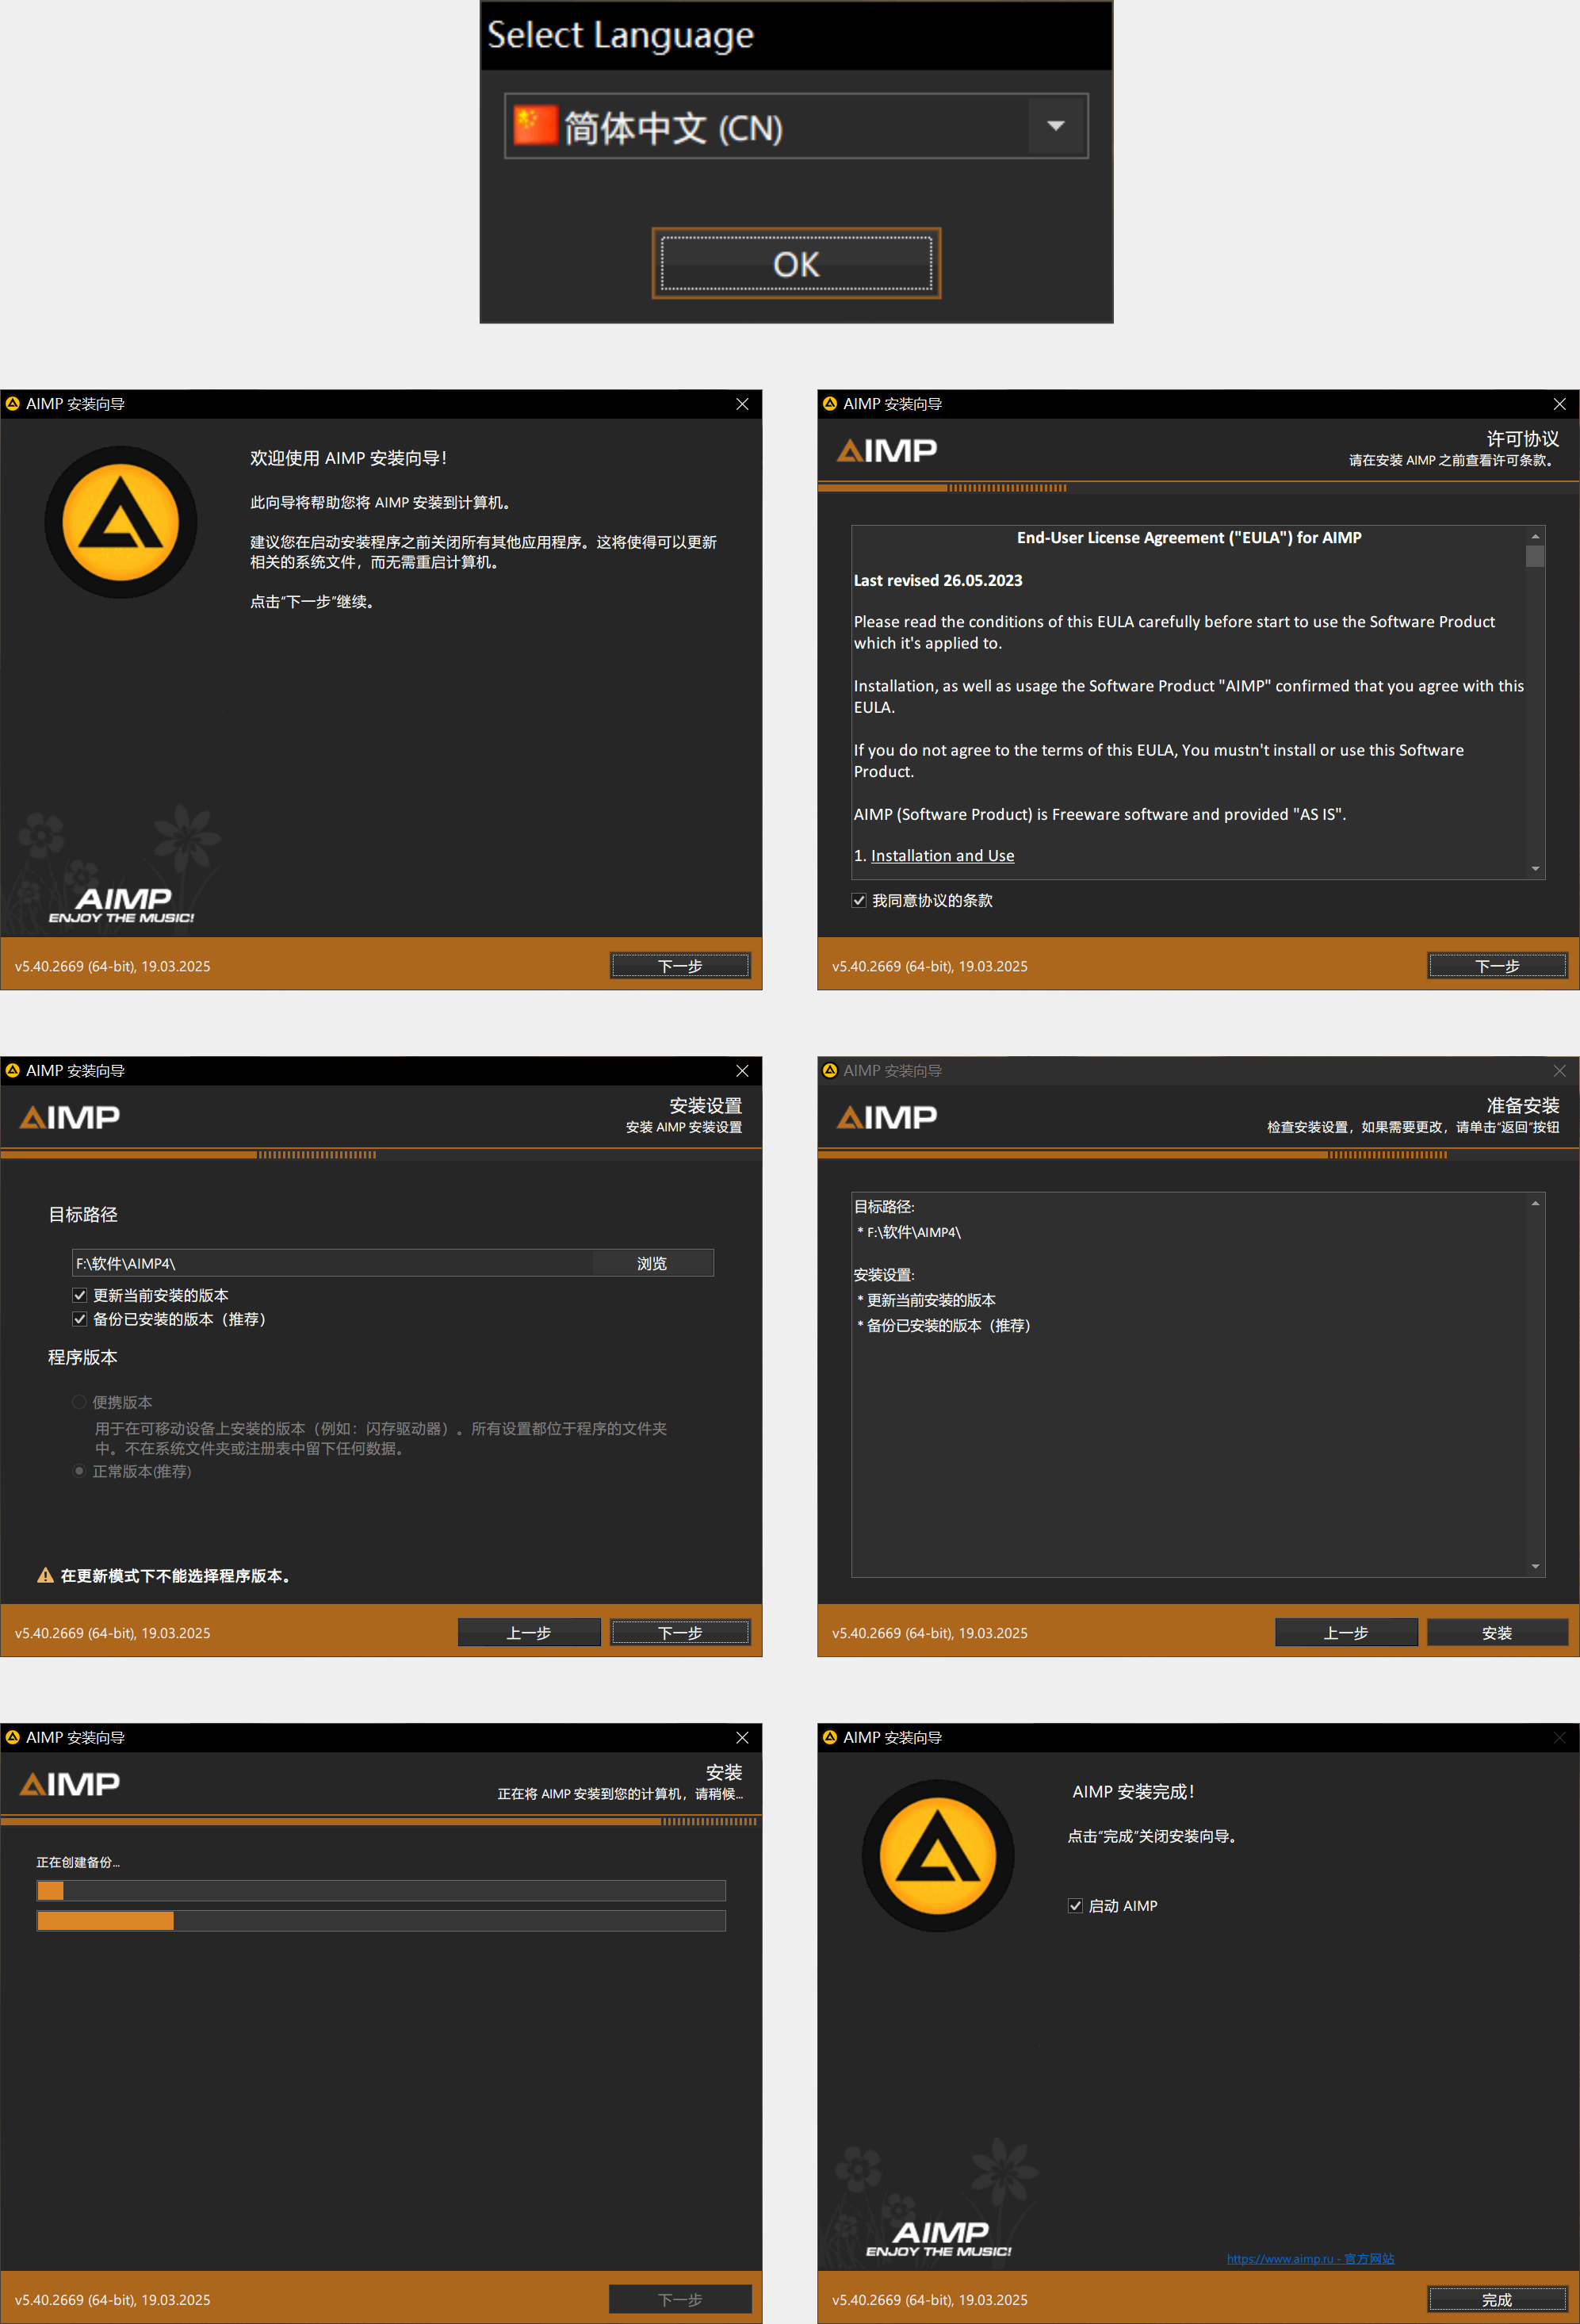This screenshot has width=1580, height=2324.
Task: Click title bar AIMP icon in 安装设置 window
Action: (13, 1071)
